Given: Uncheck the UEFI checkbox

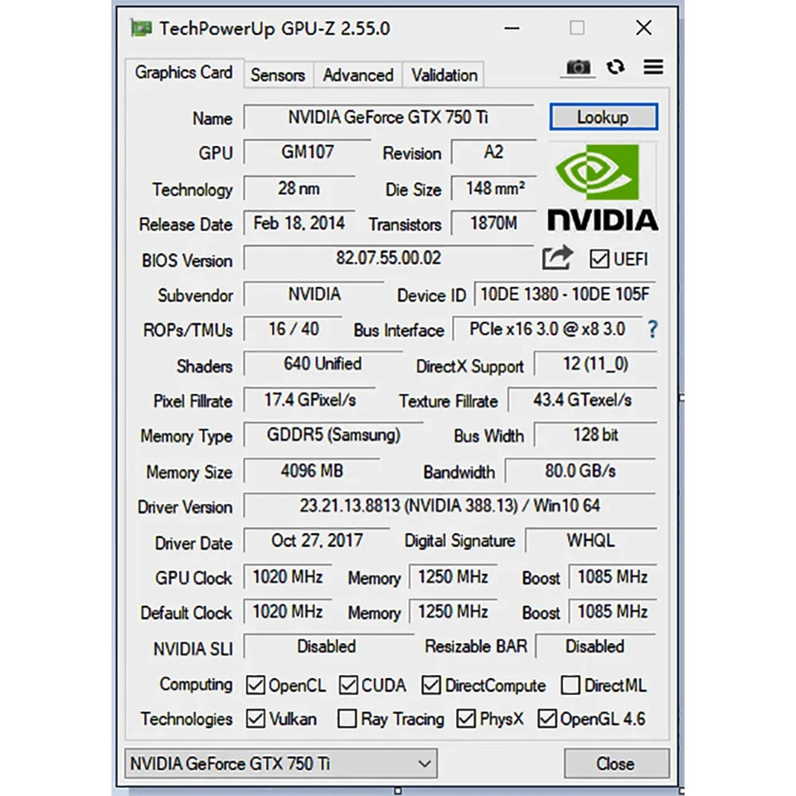Looking at the screenshot, I should click(599, 259).
